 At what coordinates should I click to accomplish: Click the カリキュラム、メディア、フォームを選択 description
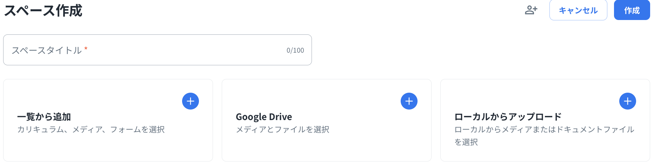91,130
